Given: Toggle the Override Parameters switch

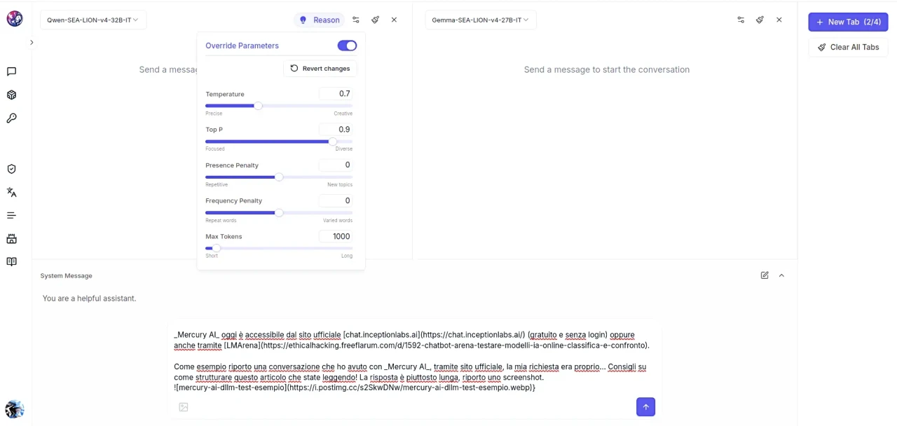Looking at the screenshot, I should coord(347,46).
